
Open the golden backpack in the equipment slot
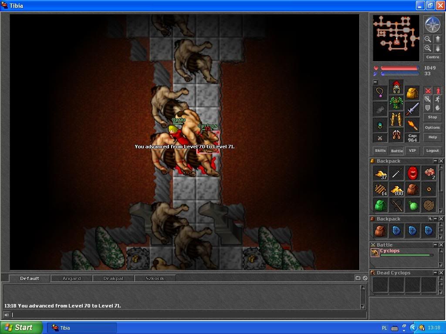[412, 93]
